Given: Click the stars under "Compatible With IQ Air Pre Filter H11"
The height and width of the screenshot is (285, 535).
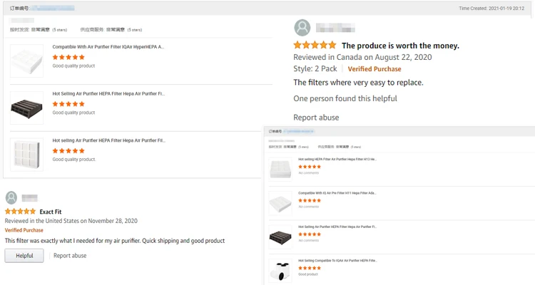Looking at the screenshot, I should [310, 201].
